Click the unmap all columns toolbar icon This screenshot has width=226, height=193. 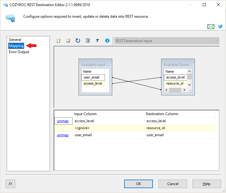point(68,41)
